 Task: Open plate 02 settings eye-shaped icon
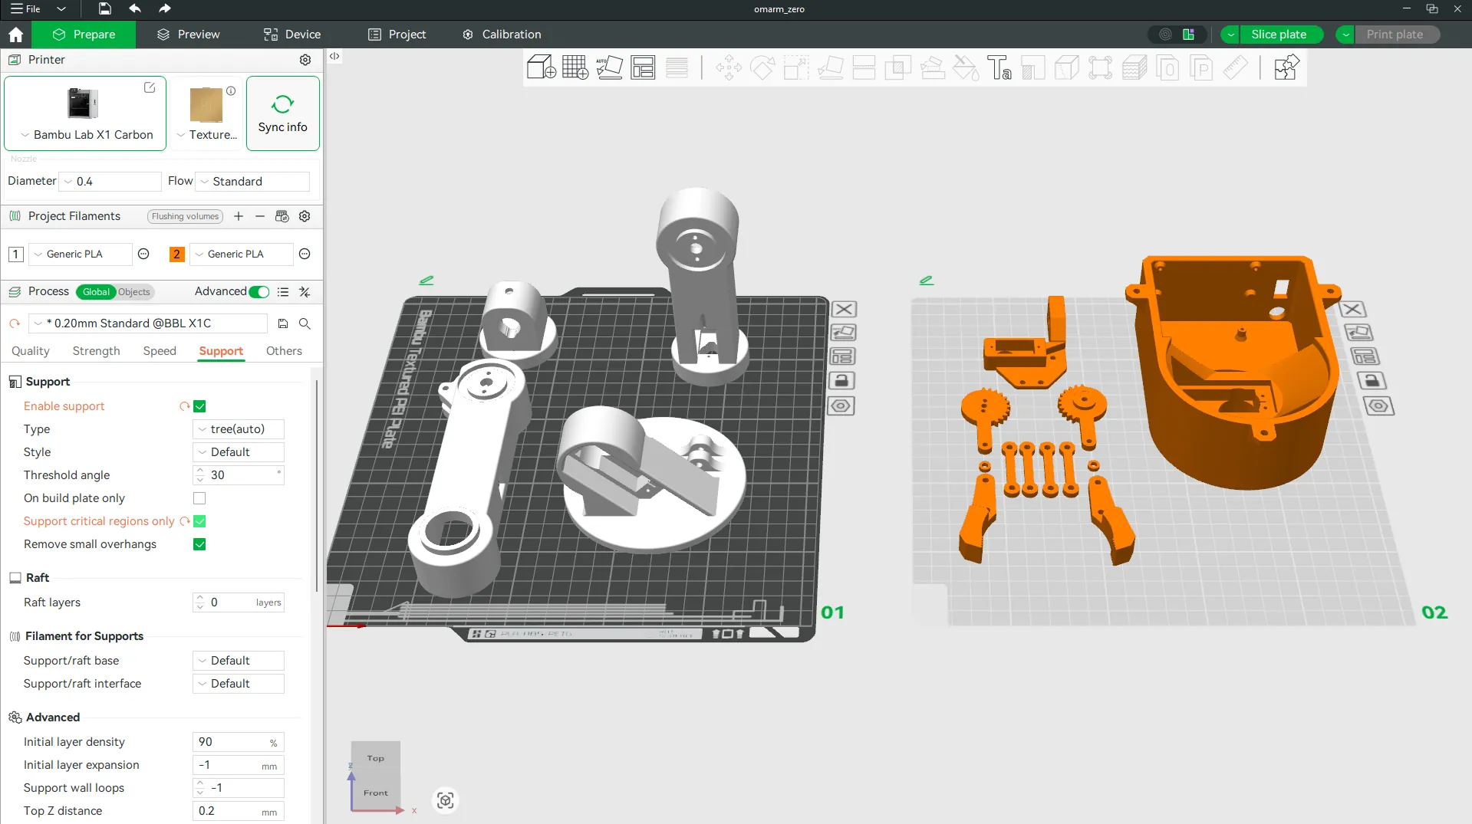(x=1378, y=405)
